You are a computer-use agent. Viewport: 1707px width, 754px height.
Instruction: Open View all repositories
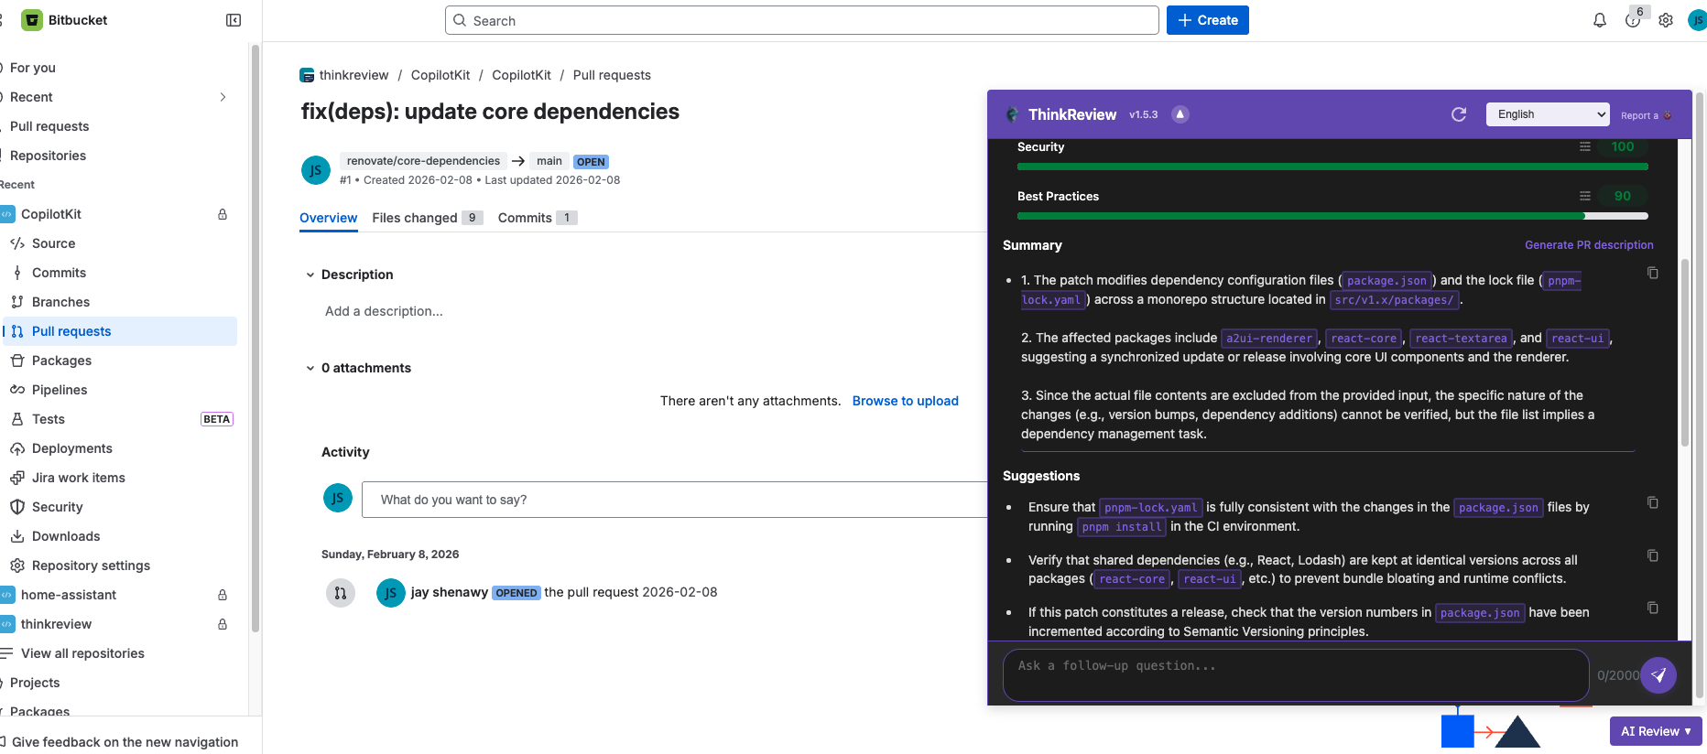click(82, 653)
